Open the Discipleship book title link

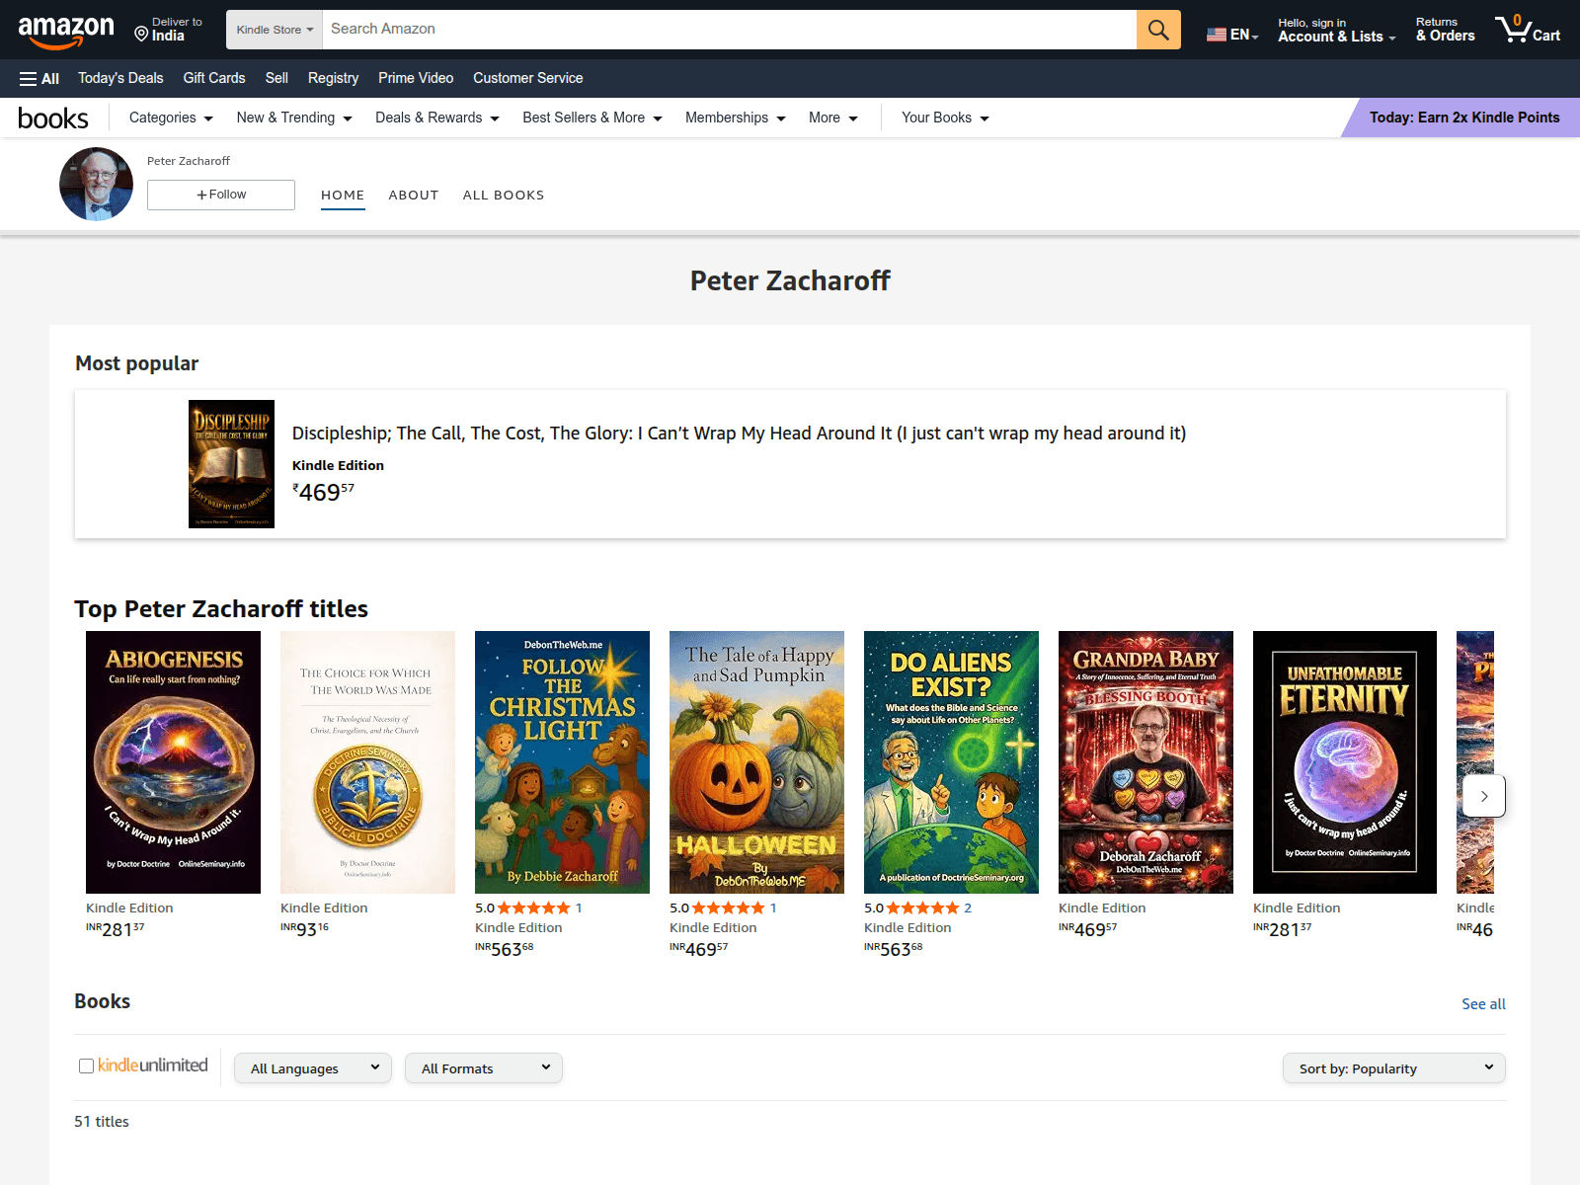pyautogui.click(x=739, y=434)
